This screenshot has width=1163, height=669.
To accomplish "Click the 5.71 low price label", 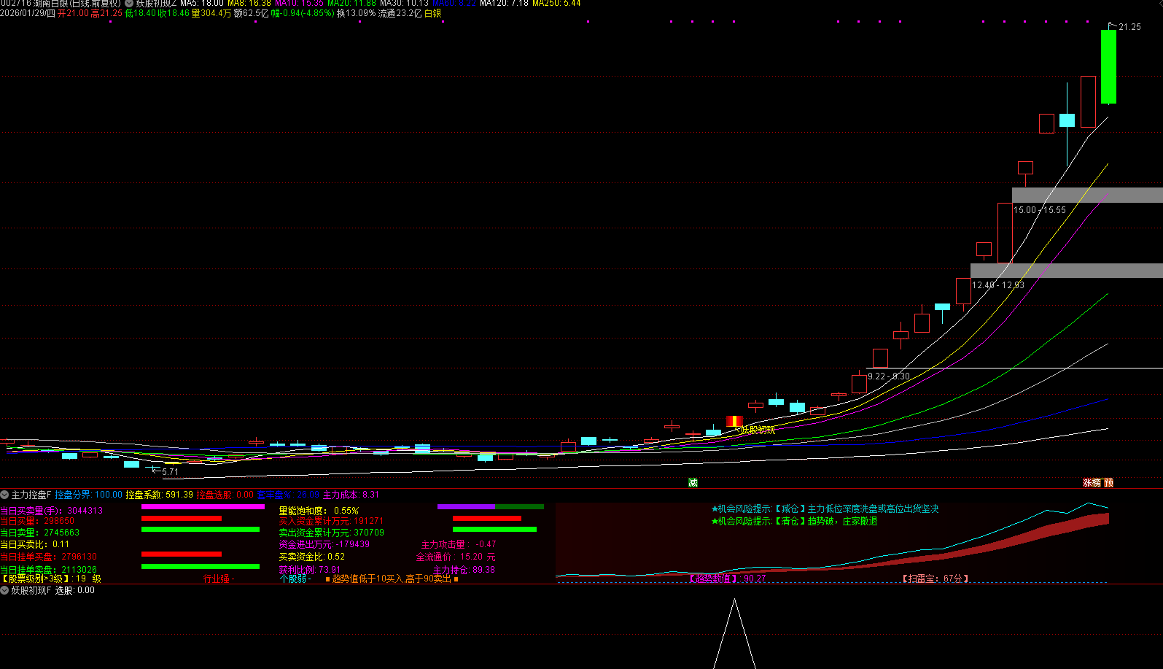I will pos(170,472).
